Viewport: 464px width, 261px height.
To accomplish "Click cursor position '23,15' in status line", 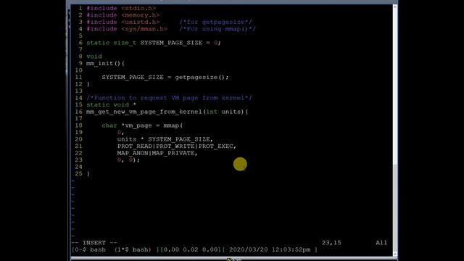I will coord(331,243).
